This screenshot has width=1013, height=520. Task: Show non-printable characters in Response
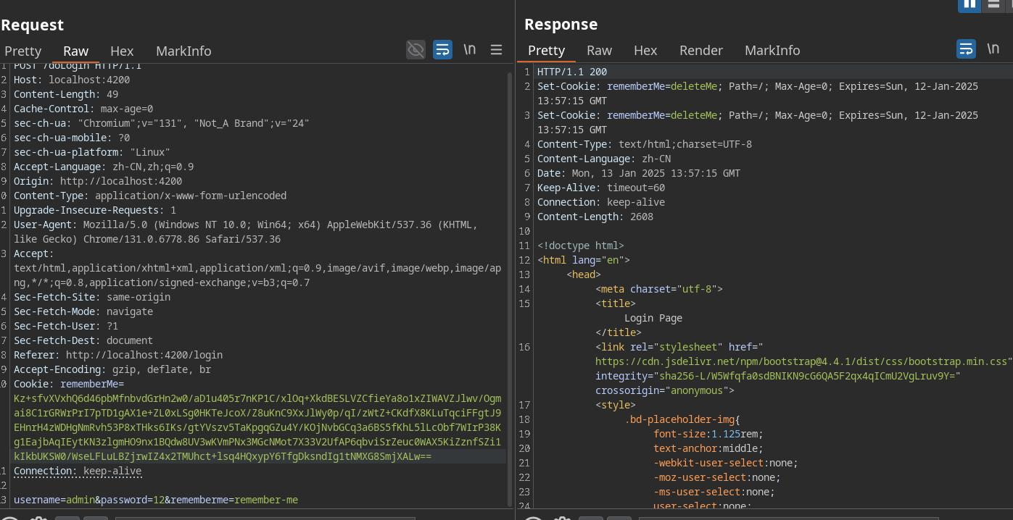993,49
